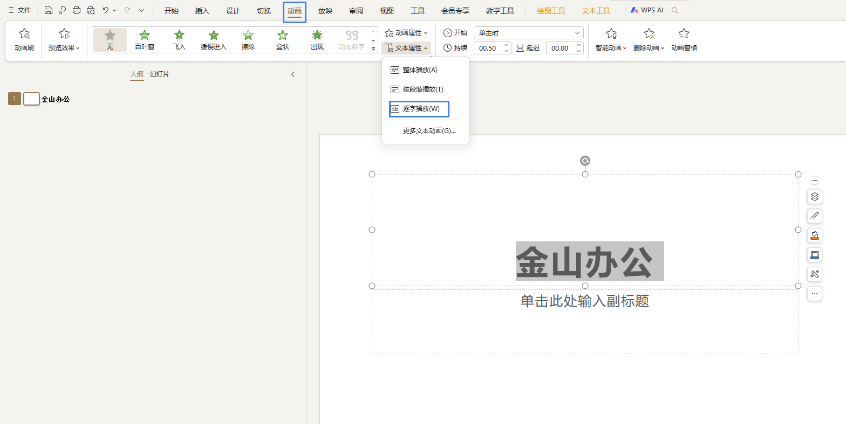Viewport: 846px width, 424px height.
Task: Open the 预览效果 preview dropdown
Action: pos(64,40)
